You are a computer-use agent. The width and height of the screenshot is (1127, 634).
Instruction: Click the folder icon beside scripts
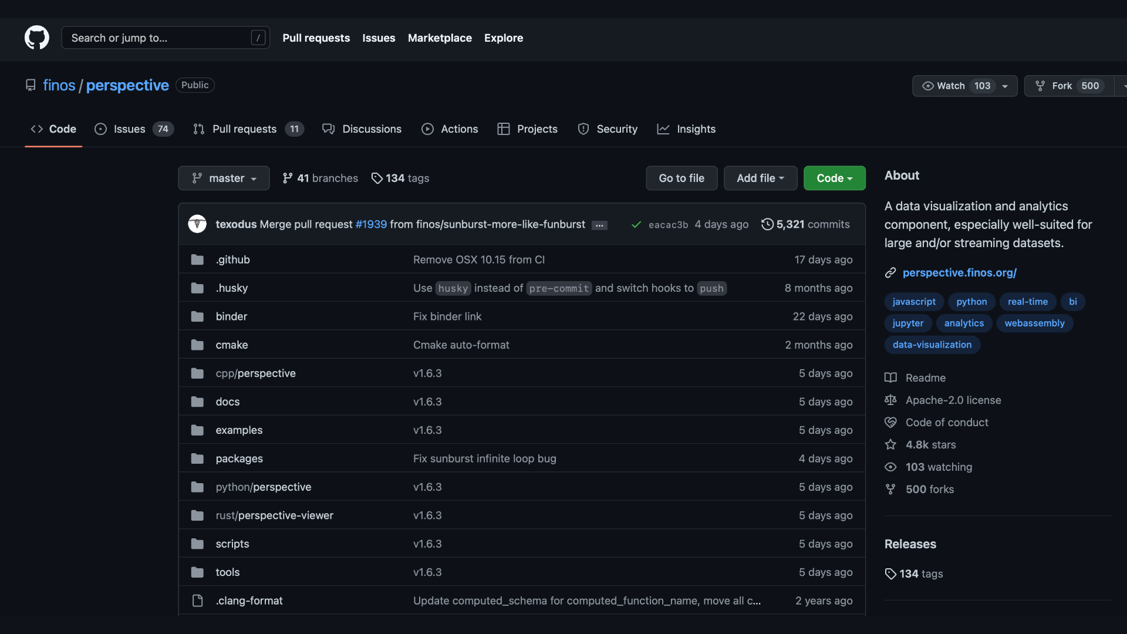tap(197, 544)
